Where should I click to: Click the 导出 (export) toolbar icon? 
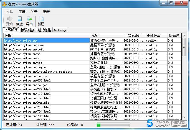click(x=29, y=21)
